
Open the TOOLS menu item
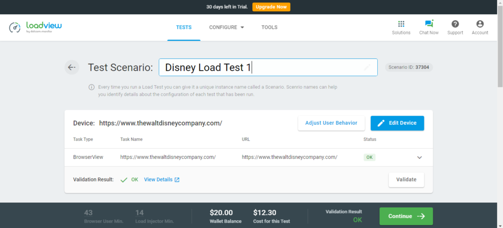tap(270, 27)
